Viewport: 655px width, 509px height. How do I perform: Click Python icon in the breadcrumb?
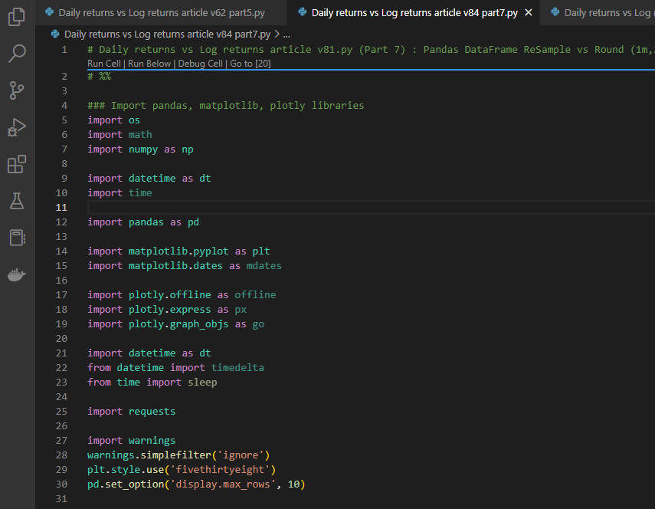click(54, 34)
